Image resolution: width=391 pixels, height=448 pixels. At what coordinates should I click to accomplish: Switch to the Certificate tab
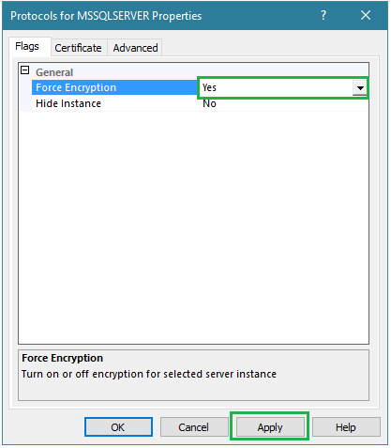click(x=78, y=48)
